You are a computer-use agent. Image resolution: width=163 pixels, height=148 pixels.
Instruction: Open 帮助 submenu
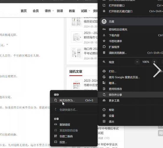tap(131, 110)
